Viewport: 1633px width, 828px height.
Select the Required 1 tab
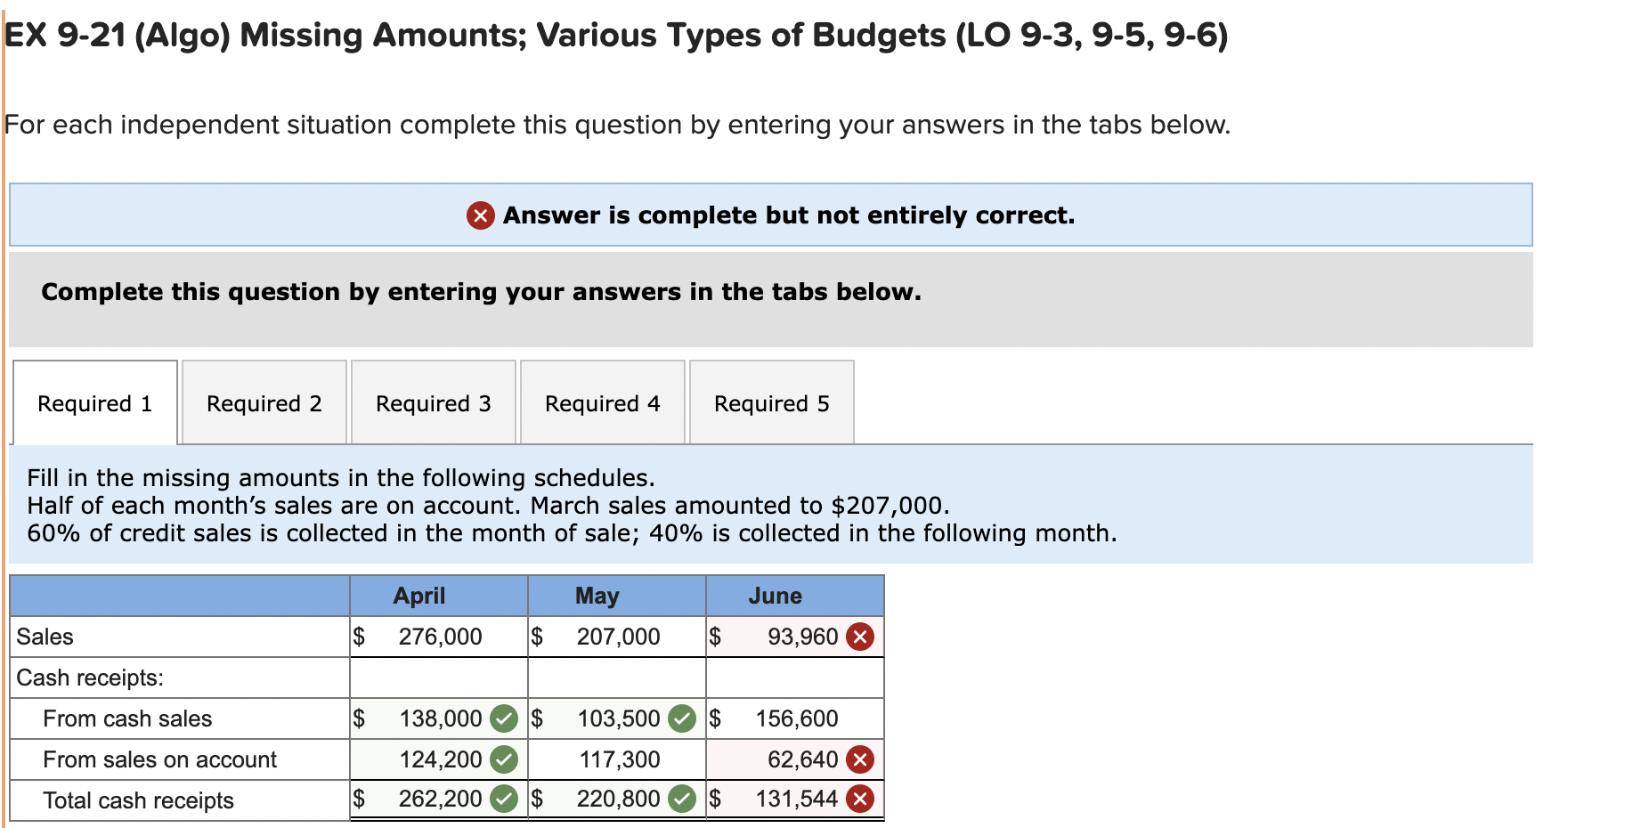(94, 403)
